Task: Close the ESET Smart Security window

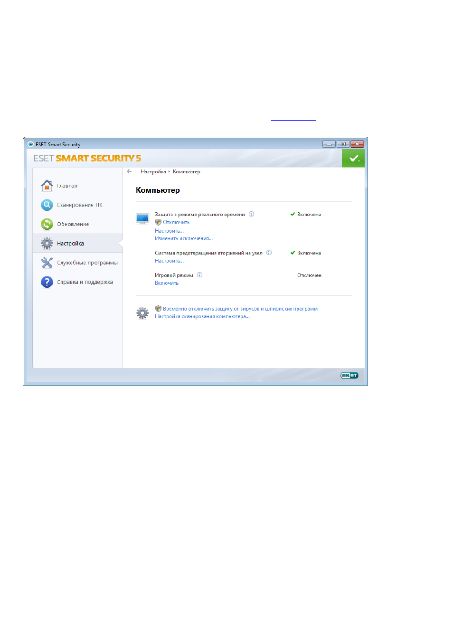Action: (x=357, y=144)
